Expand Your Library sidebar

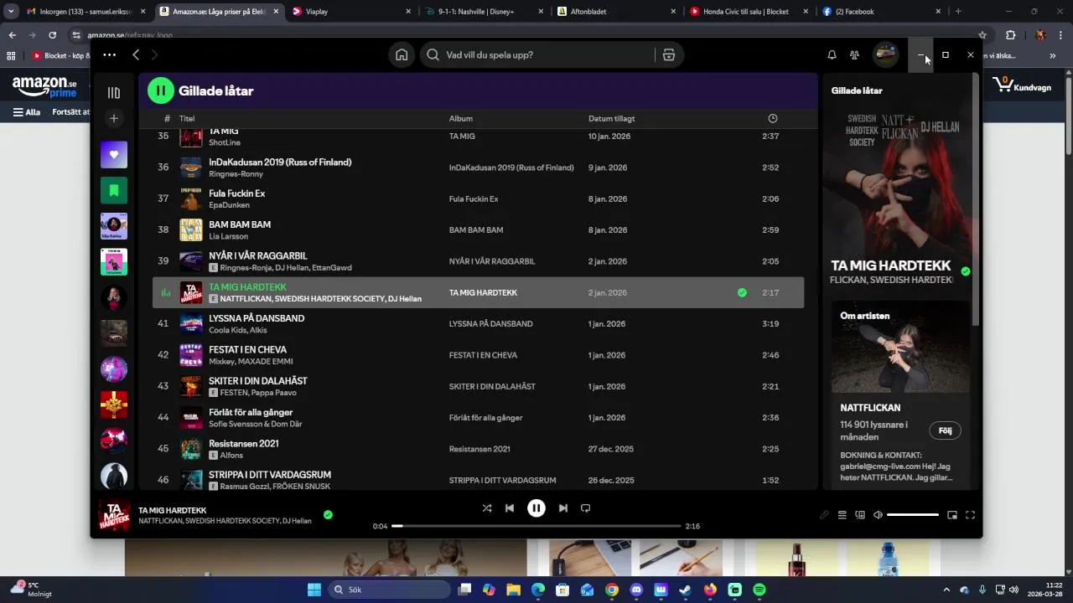(x=114, y=92)
